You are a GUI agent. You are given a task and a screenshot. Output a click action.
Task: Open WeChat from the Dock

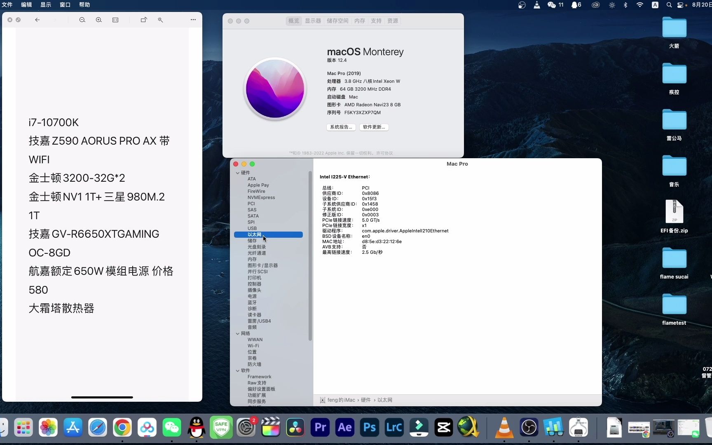click(172, 428)
